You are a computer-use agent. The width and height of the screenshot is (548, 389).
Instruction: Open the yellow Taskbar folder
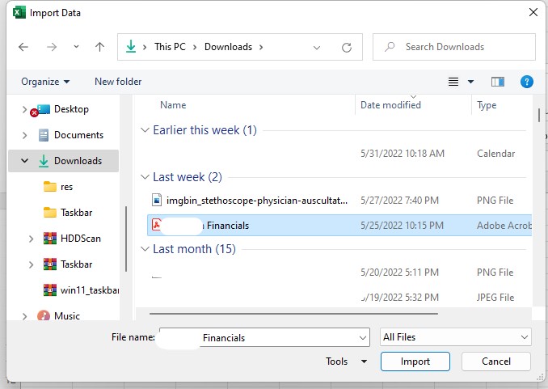tap(68, 213)
